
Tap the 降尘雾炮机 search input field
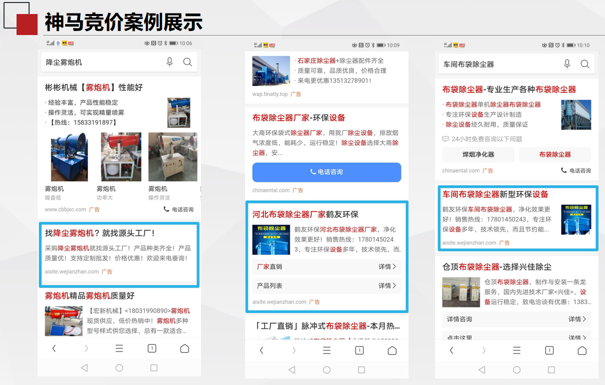[119, 62]
